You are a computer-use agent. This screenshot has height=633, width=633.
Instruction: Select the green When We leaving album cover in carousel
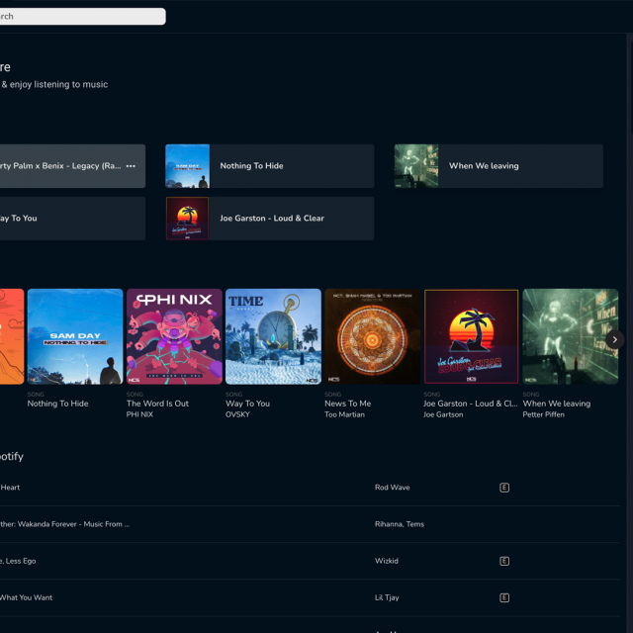(571, 336)
